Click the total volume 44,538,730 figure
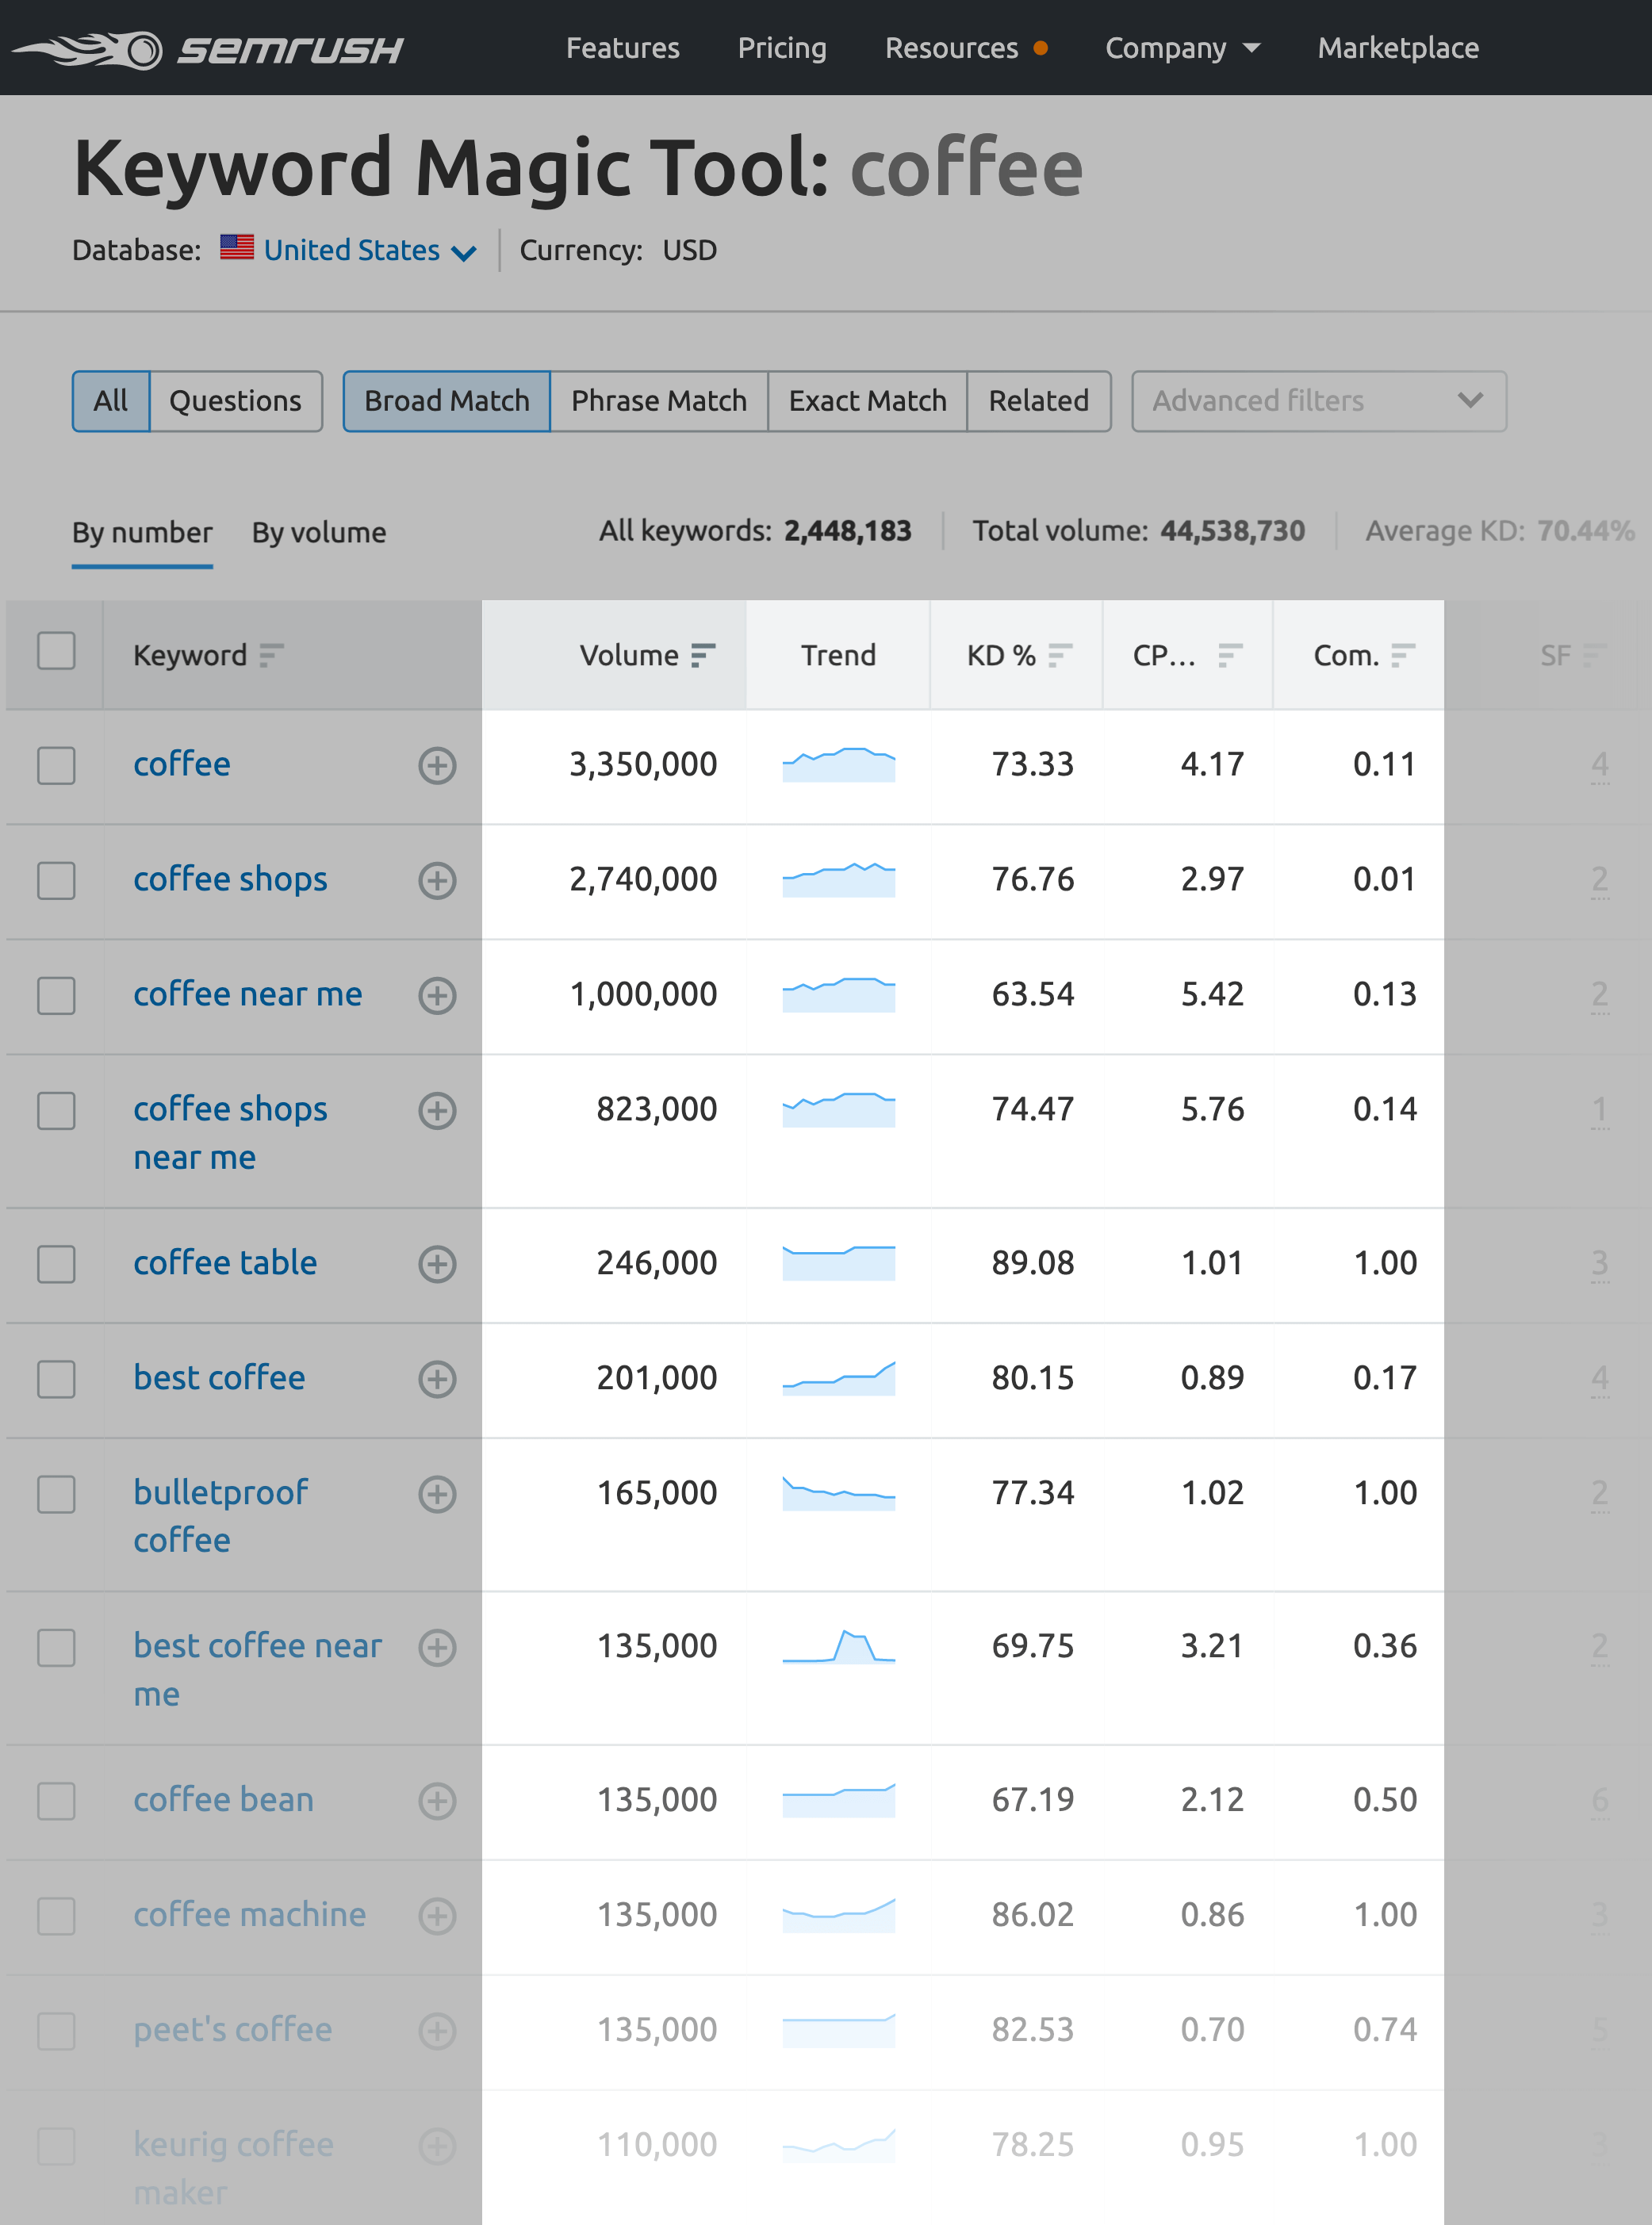This screenshot has height=2225, width=1652. 1232,530
